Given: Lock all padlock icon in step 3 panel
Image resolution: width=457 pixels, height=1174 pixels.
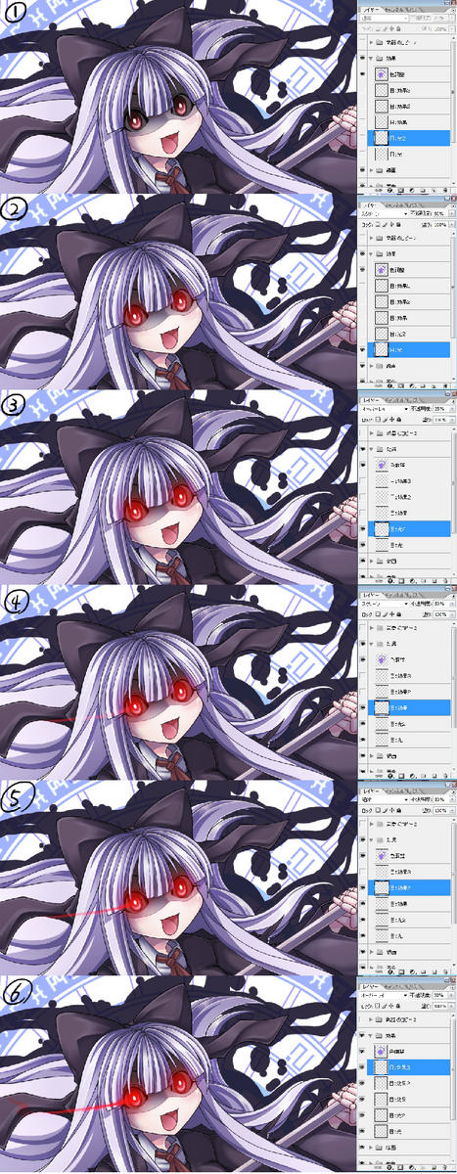Looking at the screenshot, I should [399, 419].
